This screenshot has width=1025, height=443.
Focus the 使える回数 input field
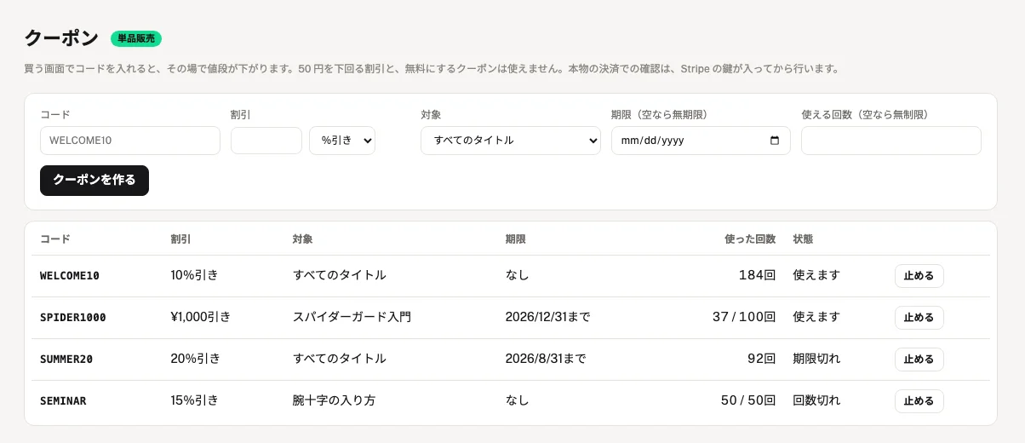[x=891, y=141]
